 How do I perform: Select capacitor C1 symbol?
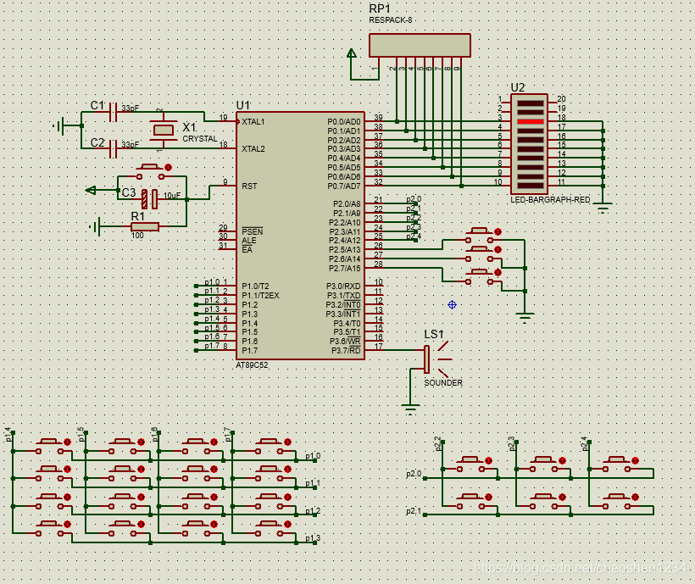coord(113,112)
